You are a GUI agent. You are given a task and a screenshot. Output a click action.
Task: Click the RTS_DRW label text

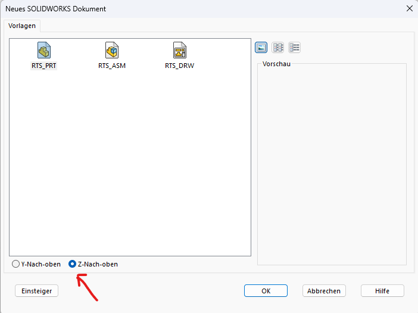click(179, 66)
